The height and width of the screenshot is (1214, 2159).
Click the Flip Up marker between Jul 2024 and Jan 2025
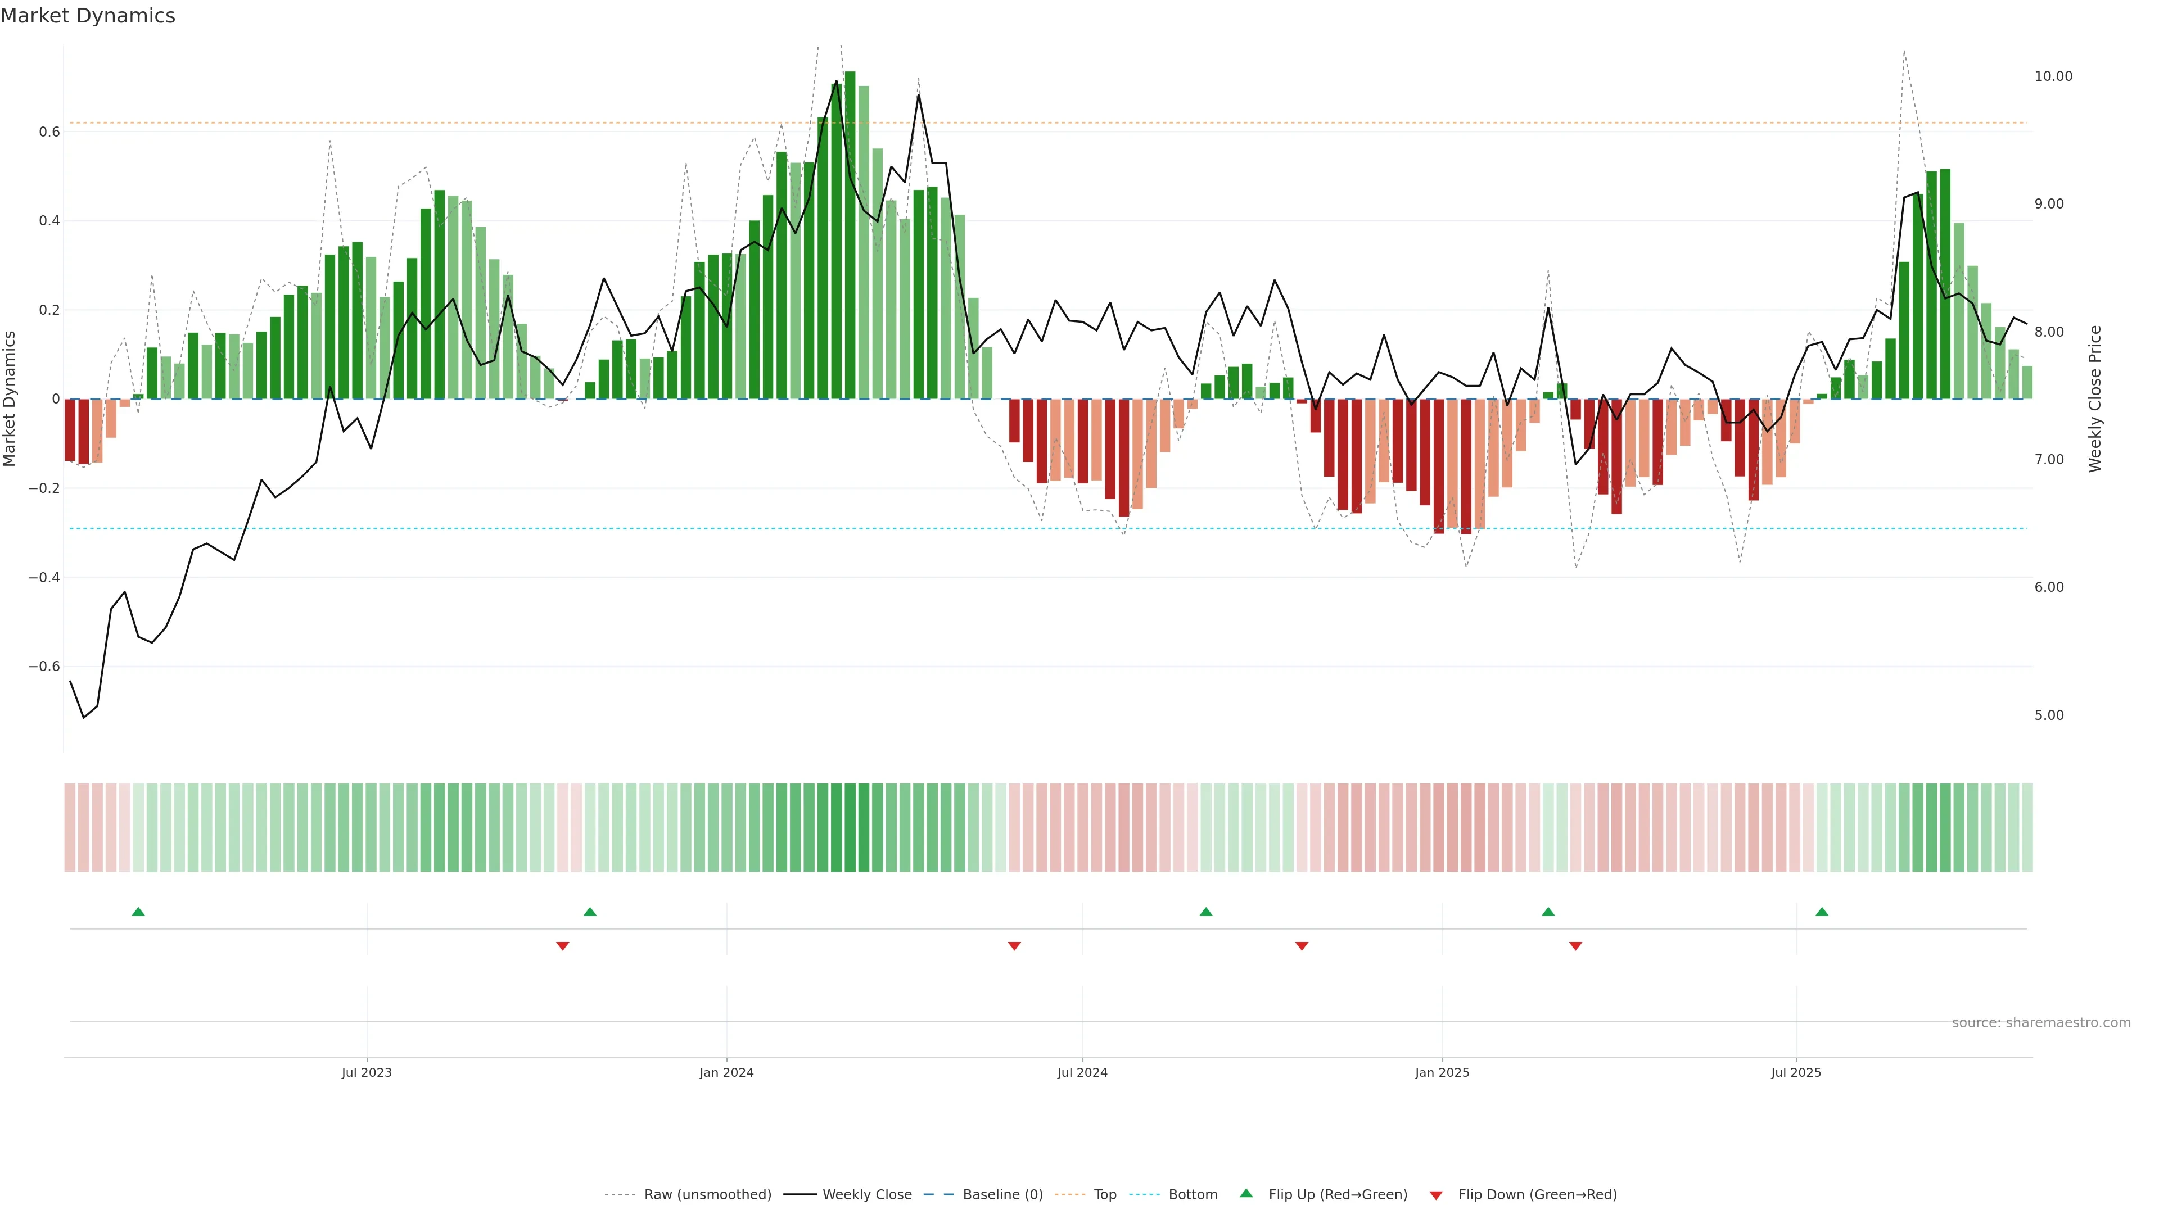point(1205,912)
